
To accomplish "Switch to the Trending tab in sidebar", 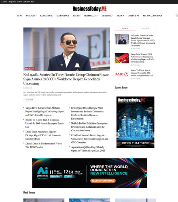I will [146, 28].
